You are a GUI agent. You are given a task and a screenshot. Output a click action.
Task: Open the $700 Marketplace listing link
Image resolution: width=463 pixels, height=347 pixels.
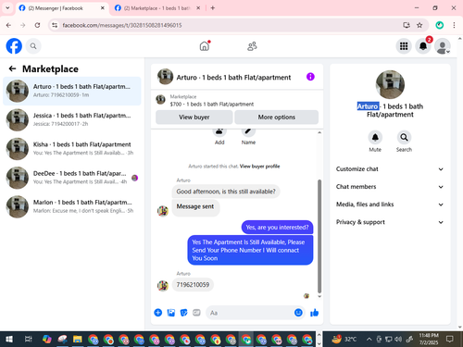[x=212, y=105]
